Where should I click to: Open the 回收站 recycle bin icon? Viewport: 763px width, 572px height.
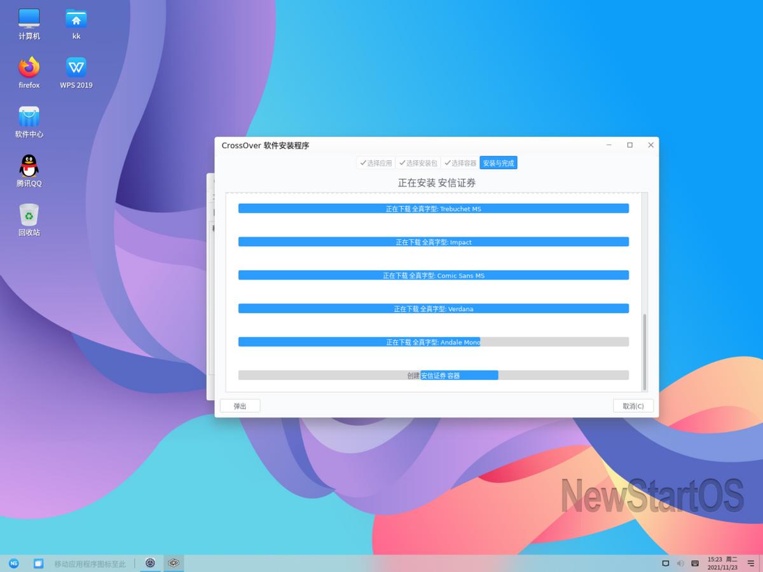(x=29, y=220)
